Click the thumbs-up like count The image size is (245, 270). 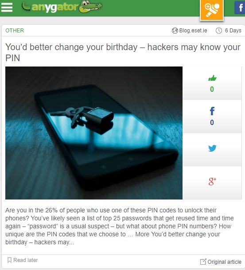point(212,89)
